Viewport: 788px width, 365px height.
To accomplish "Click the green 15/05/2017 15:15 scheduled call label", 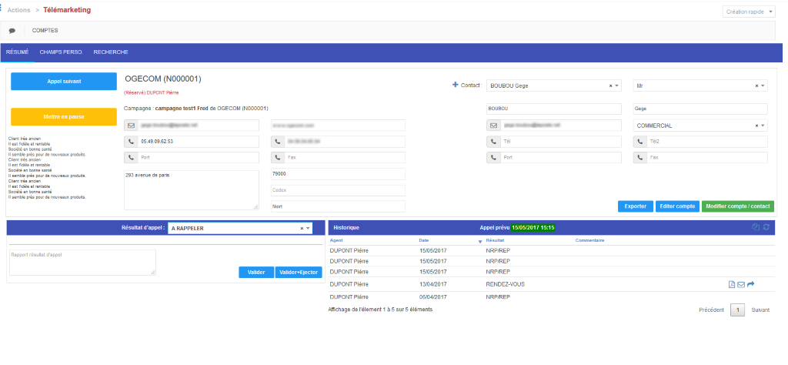I will click(533, 228).
